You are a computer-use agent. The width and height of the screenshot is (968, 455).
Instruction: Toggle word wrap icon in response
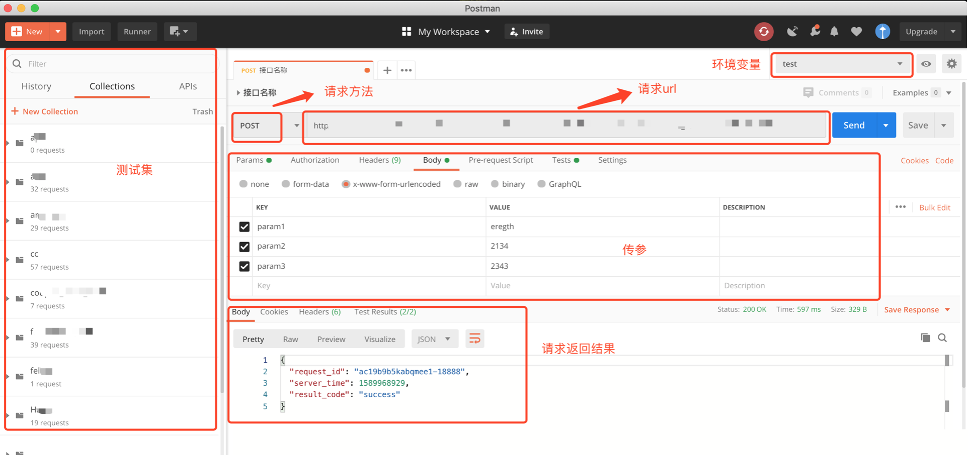(474, 339)
